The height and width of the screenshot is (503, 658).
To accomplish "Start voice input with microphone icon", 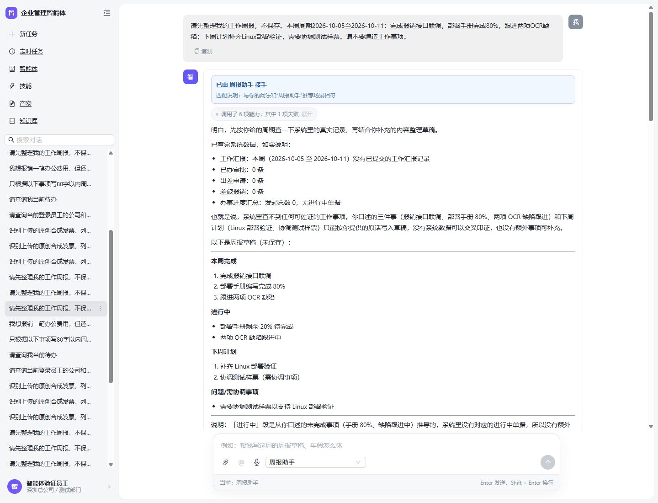I will (257, 462).
